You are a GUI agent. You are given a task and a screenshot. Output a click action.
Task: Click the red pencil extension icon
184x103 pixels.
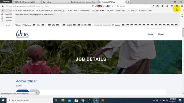(x=96, y=6)
